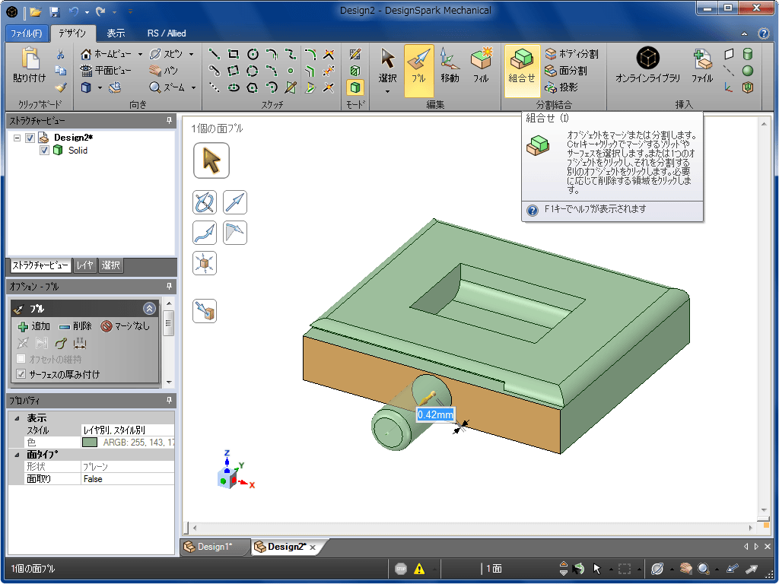Insert an origin axis from the ribbon
This screenshot has width=779, height=584.
[x=729, y=87]
